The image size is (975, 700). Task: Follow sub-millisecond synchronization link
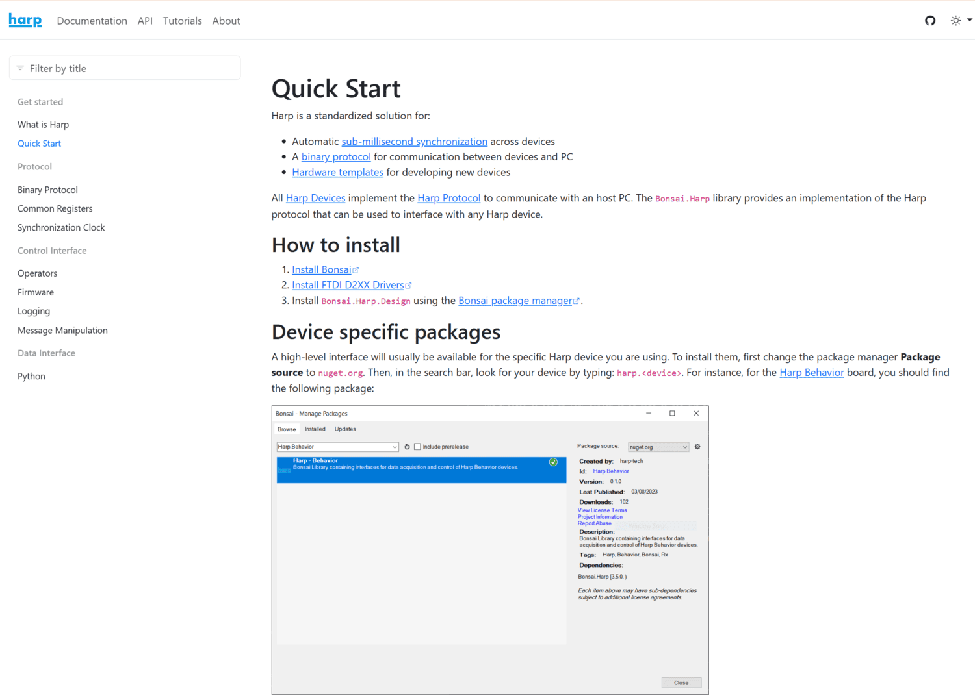pyautogui.click(x=415, y=142)
